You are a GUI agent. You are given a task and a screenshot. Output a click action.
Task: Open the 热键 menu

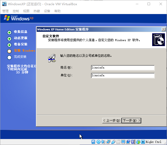tap(37, 11)
